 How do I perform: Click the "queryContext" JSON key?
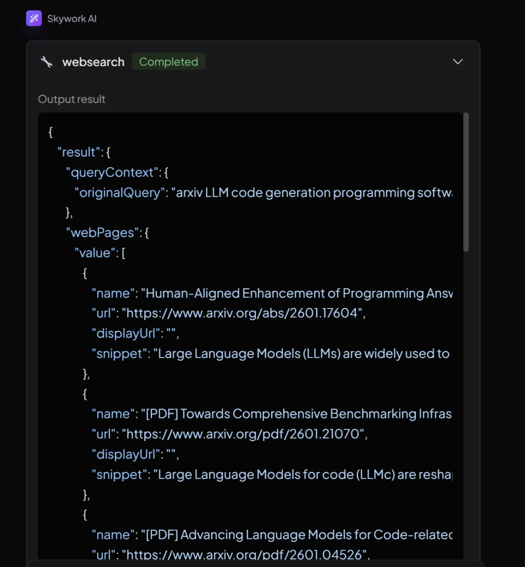[x=112, y=172]
